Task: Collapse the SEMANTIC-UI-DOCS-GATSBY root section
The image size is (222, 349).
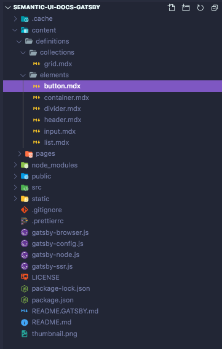Action: coord(8,7)
